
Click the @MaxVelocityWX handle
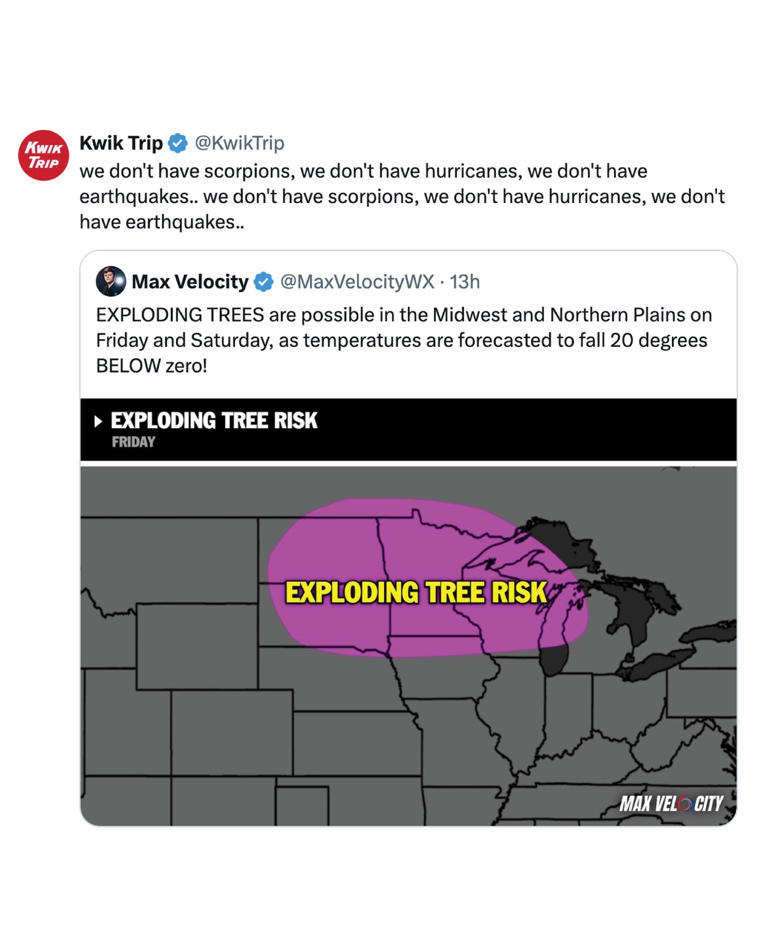click(x=357, y=282)
